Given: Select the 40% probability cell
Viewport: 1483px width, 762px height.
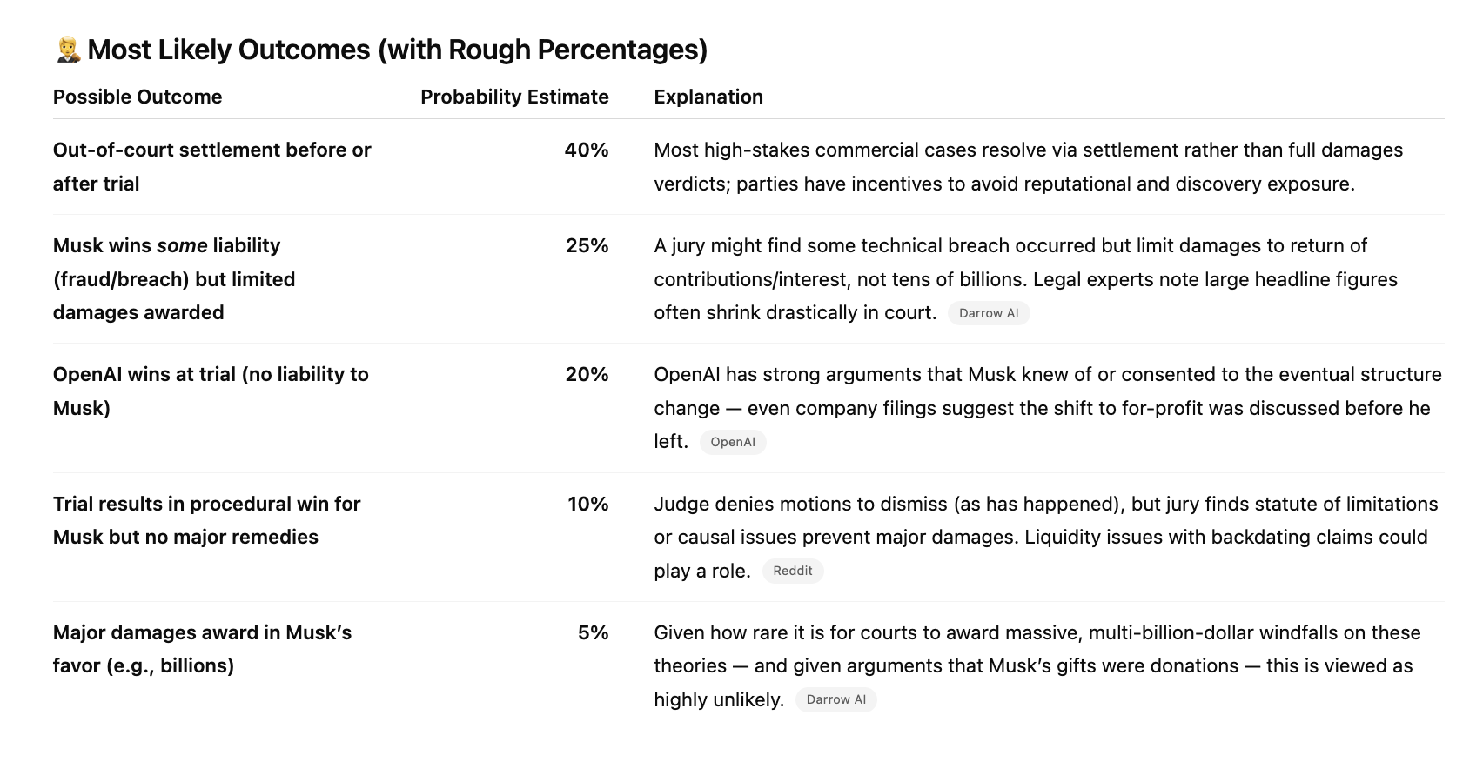Looking at the screenshot, I should tap(586, 150).
